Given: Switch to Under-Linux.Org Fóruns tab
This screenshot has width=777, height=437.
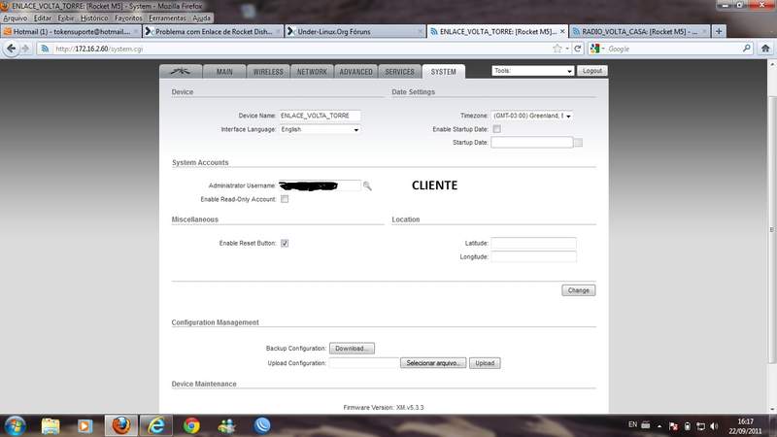Looking at the screenshot, I should [355, 31].
